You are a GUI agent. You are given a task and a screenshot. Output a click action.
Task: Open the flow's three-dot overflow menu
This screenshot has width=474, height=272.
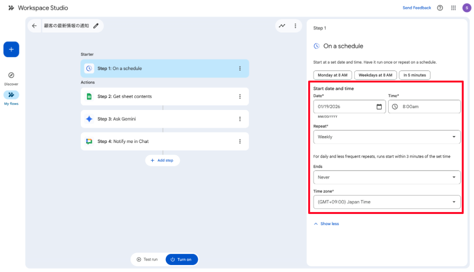295,26
